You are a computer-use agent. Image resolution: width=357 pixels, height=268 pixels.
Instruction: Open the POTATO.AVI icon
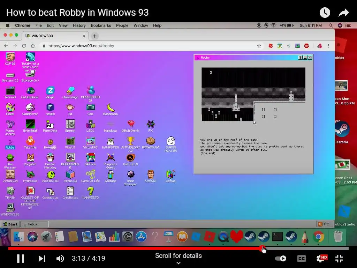tap(151, 143)
